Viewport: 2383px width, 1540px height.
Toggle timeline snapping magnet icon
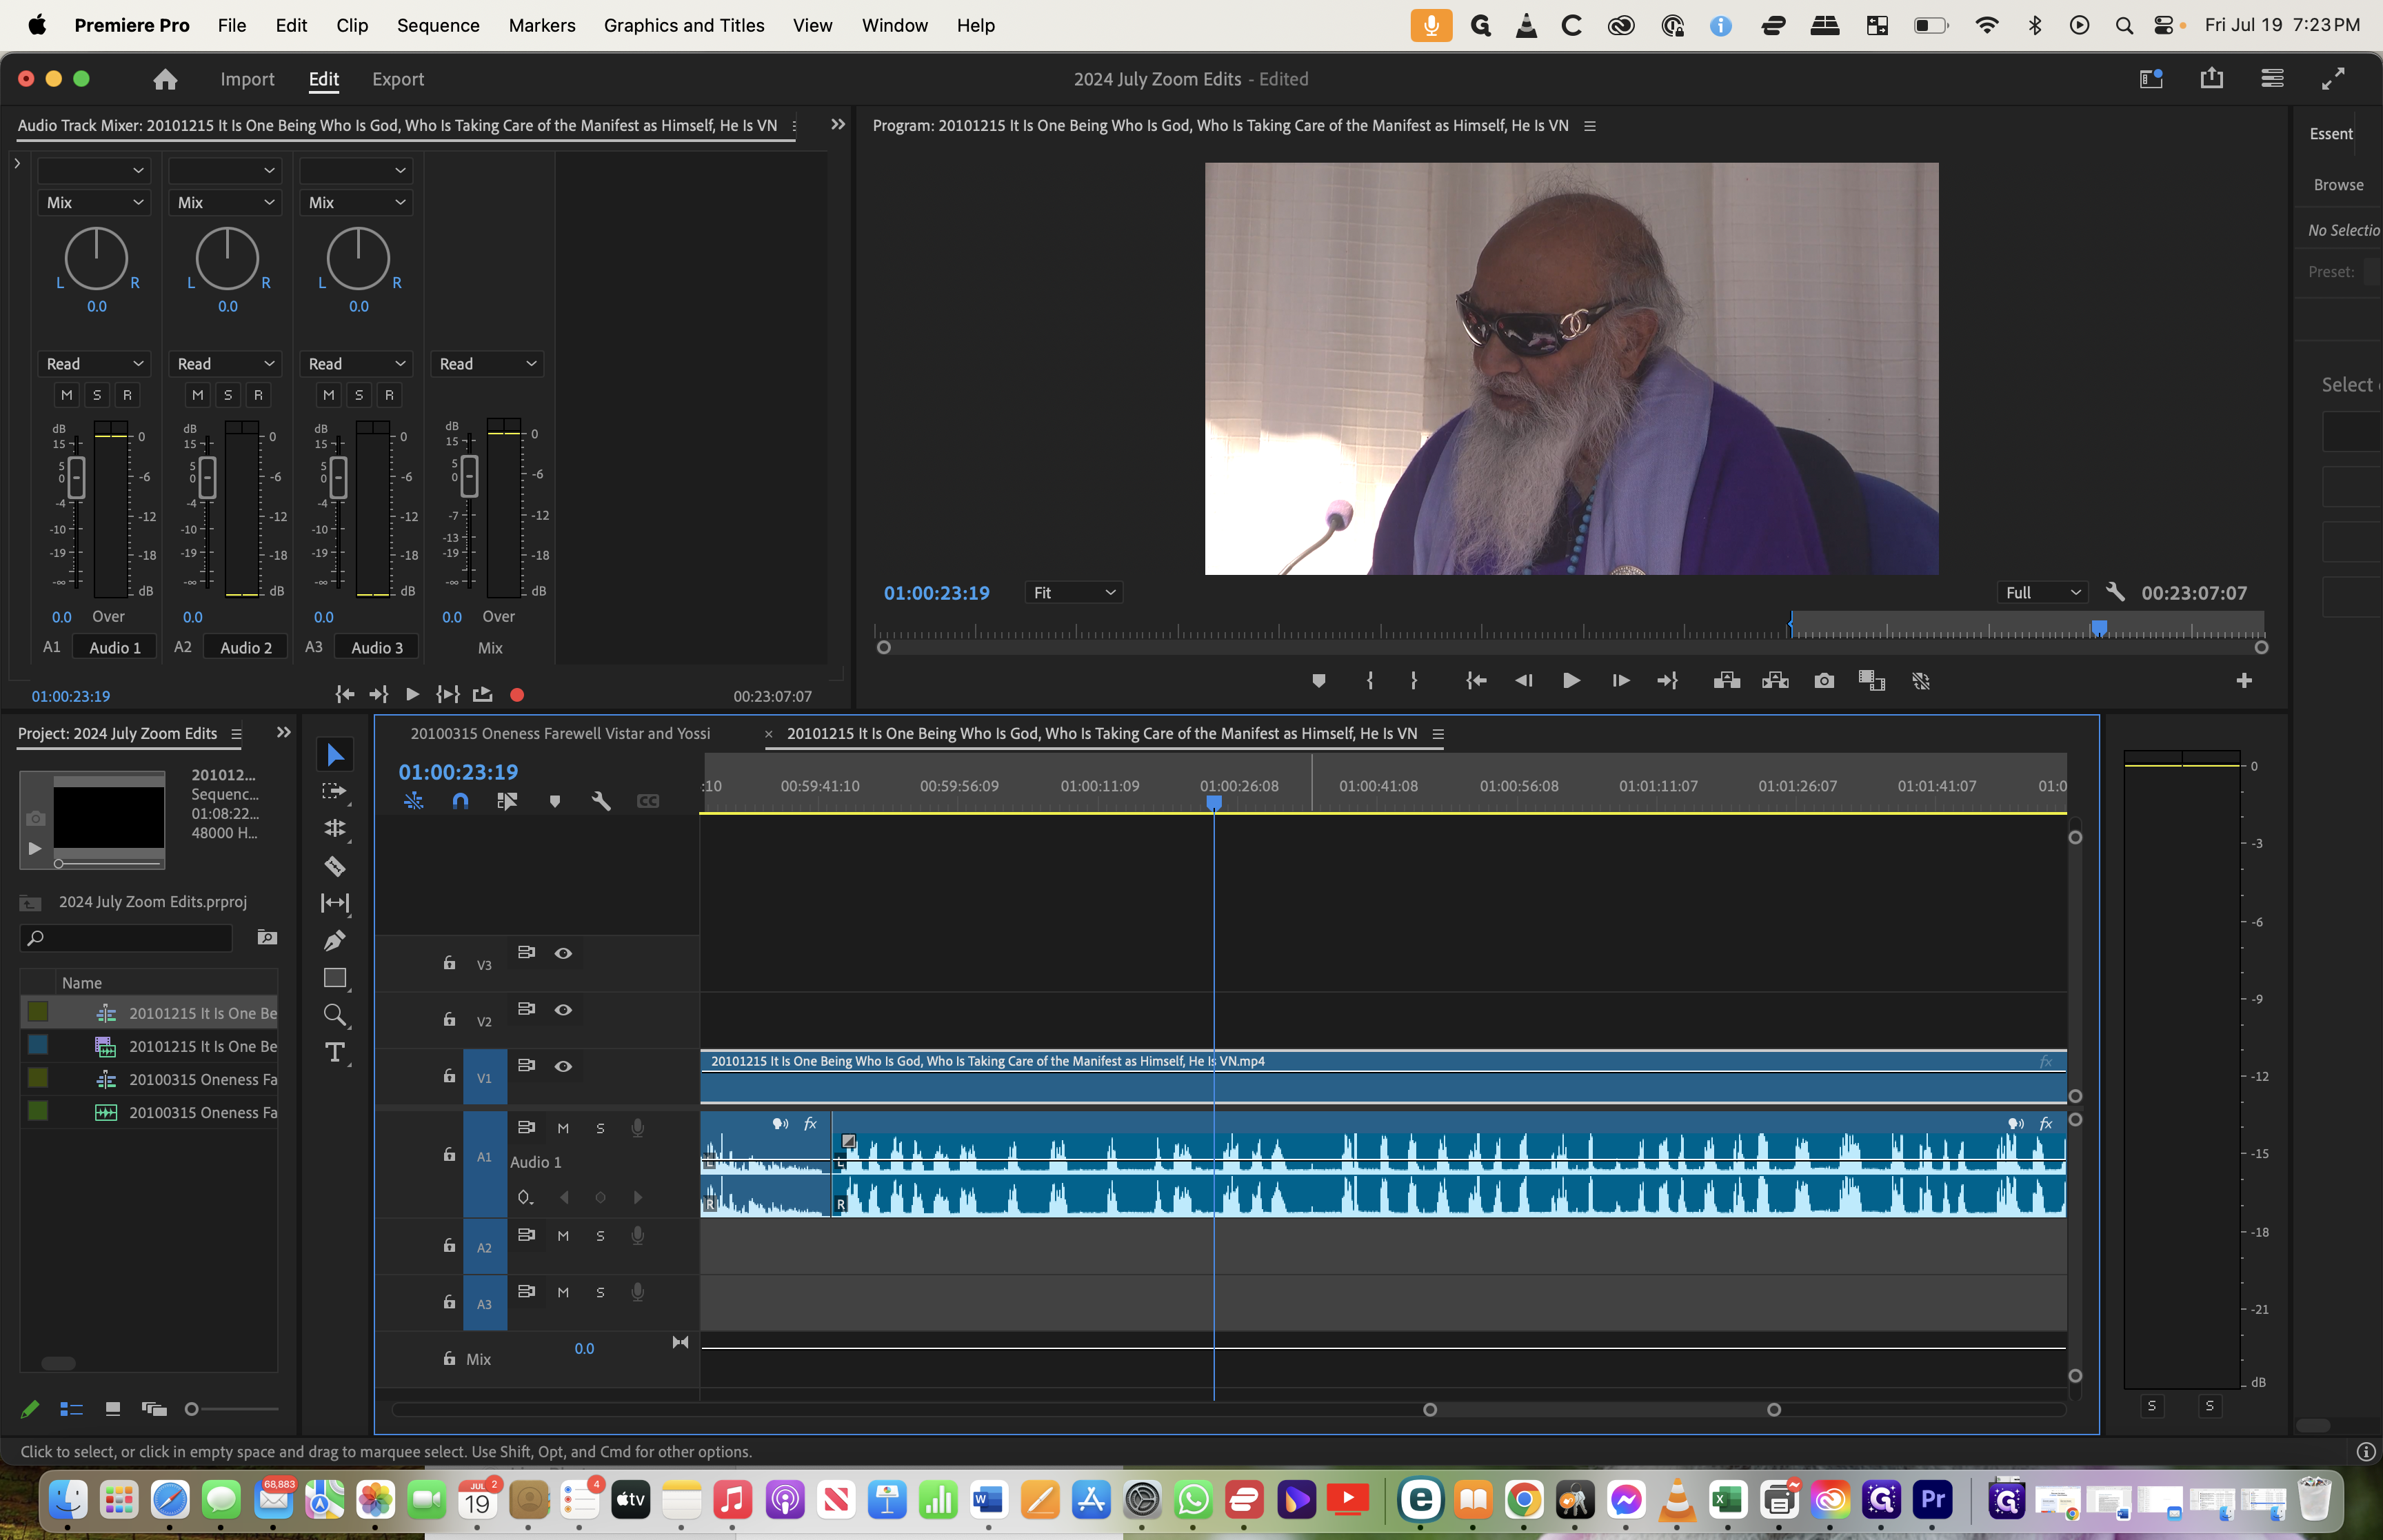(460, 801)
